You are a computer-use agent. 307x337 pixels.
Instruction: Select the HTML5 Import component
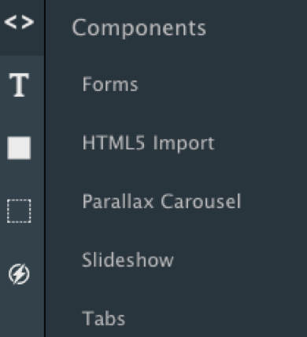click(x=149, y=143)
